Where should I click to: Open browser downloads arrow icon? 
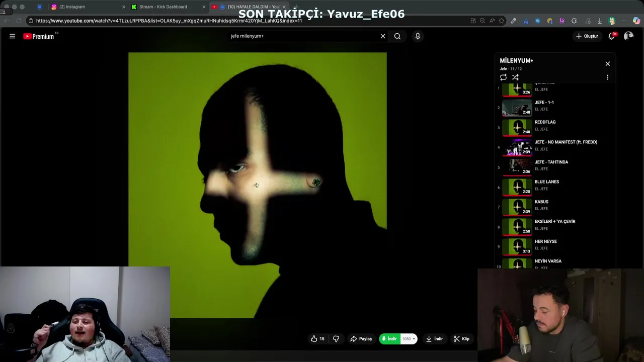pyautogui.click(x=600, y=21)
